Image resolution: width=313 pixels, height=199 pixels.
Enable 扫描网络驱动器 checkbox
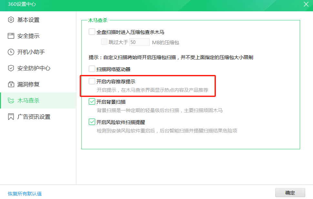pos(92,69)
